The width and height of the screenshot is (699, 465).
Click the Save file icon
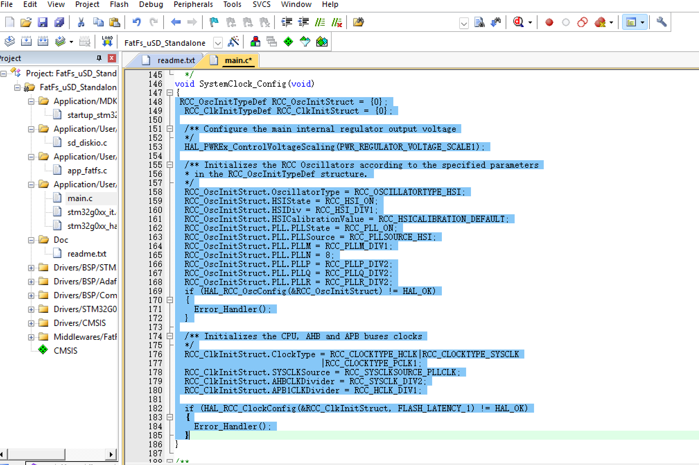coord(43,23)
